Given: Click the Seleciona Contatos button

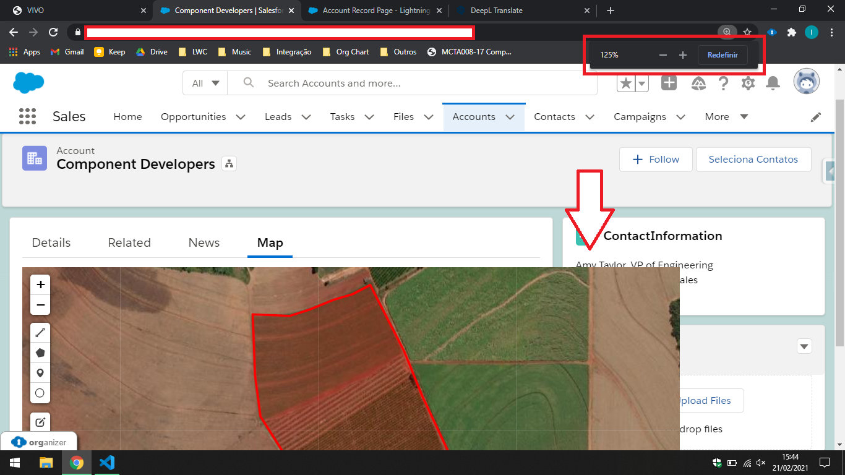Looking at the screenshot, I should 753,159.
